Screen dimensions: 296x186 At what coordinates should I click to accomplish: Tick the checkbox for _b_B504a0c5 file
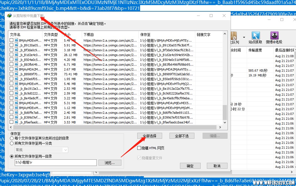(x=12, y=60)
